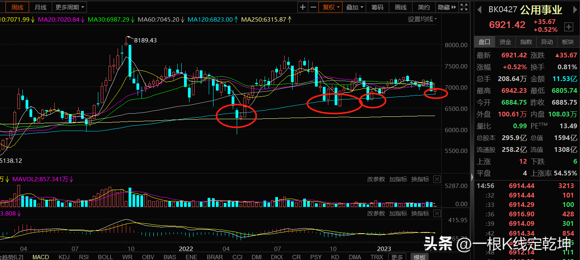Viewport: 580px width, 260px height.
Task: Click the MA120:6823.00 legend label
Action: tap(210, 19)
